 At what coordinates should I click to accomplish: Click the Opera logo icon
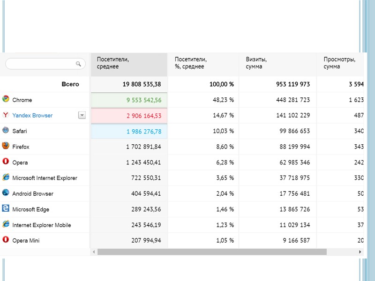(6, 162)
